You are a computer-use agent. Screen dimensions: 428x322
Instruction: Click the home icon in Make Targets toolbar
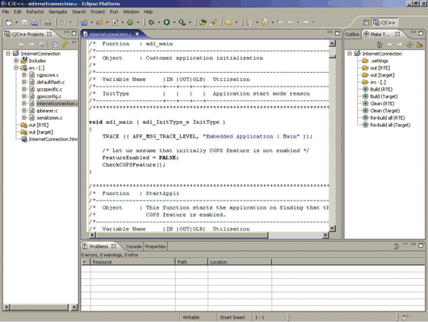380,44
